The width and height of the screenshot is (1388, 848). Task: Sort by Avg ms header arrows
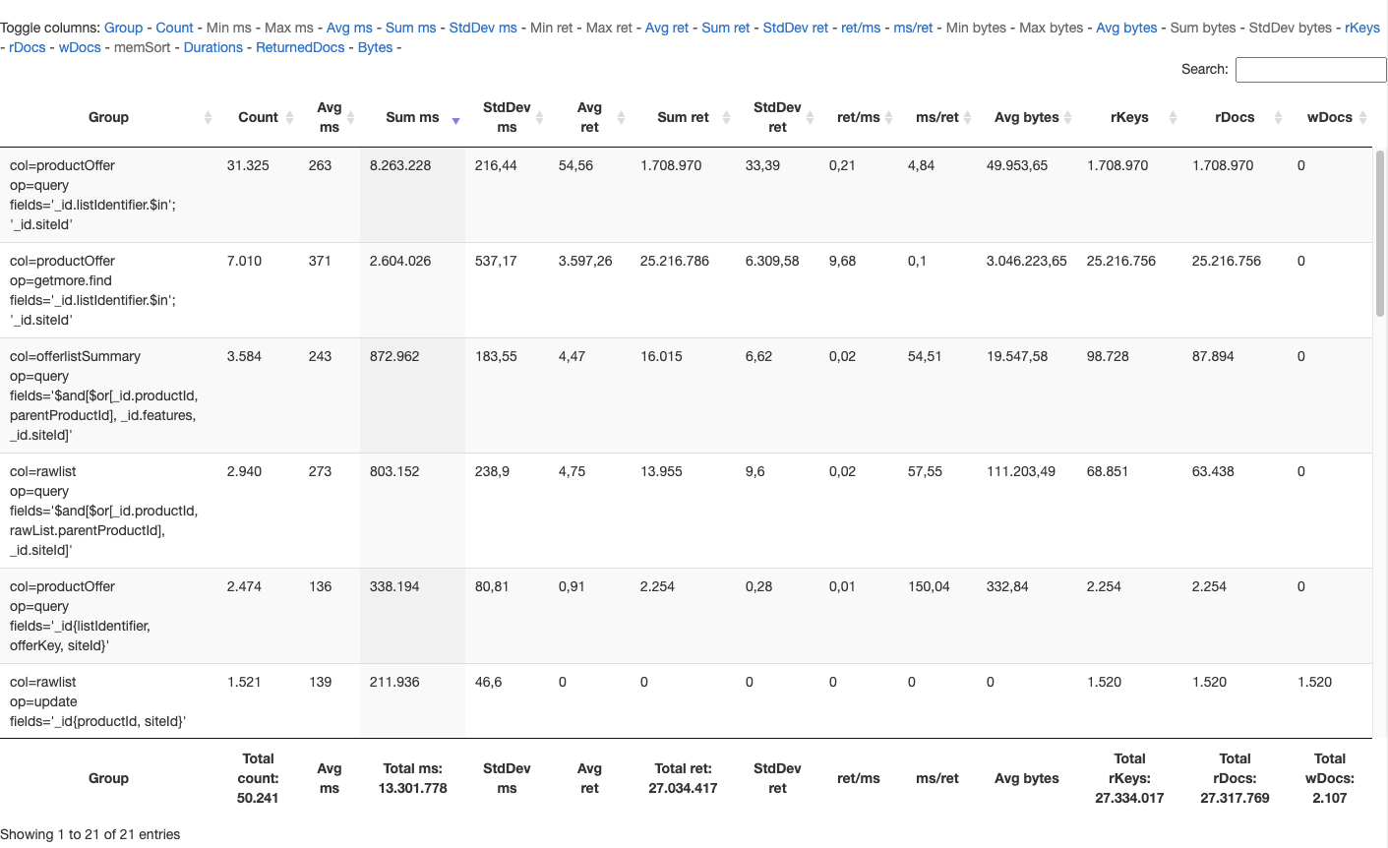coord(350,117)
